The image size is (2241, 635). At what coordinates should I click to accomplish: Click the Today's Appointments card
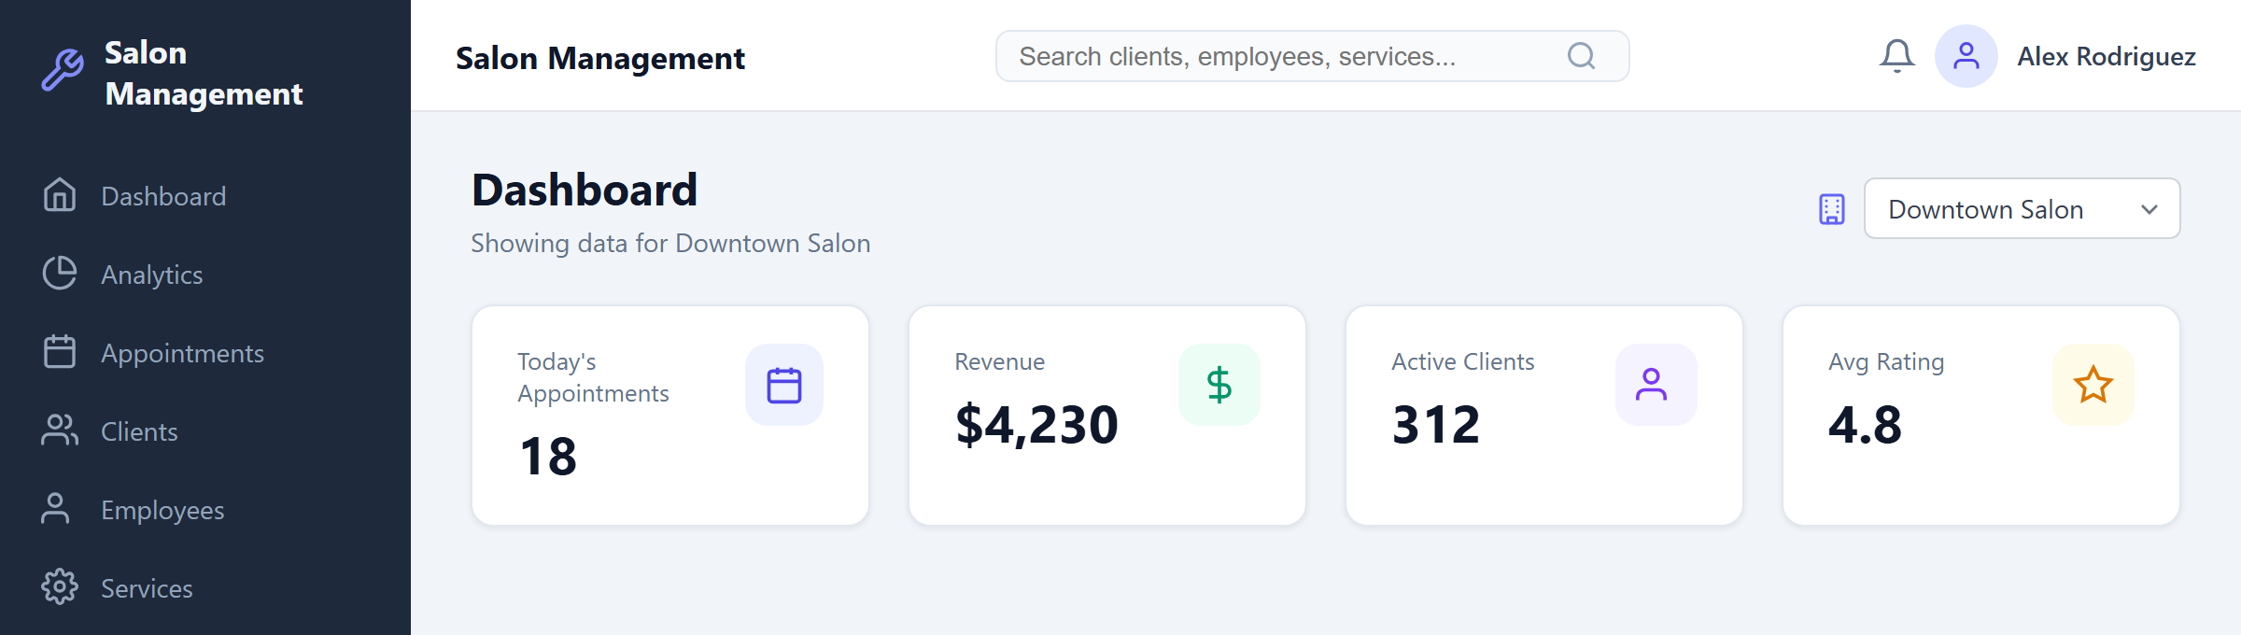pyautogui.click(x=669, y=416)
